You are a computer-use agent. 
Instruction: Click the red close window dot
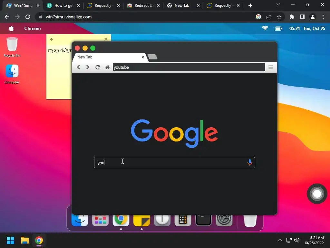[x=77, y=48]
